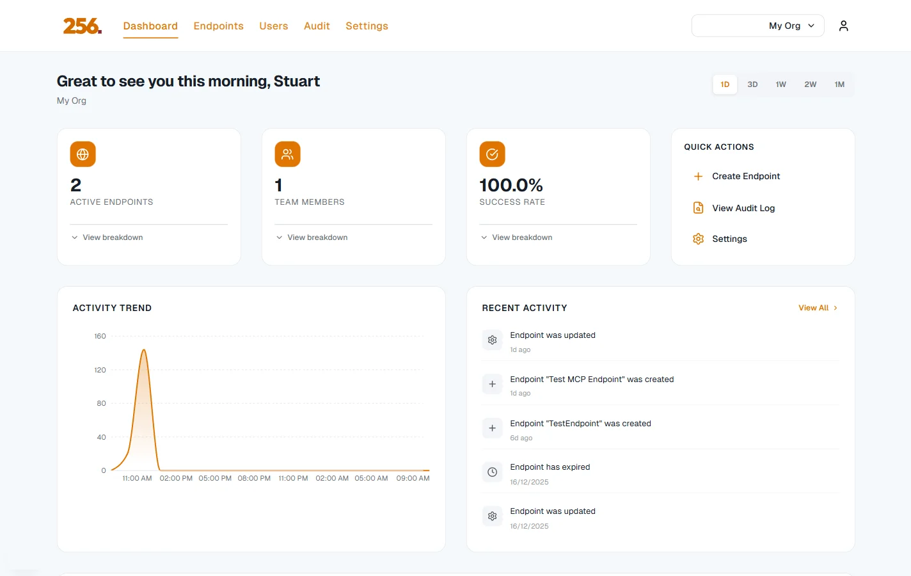Open the Settings gear in Quick Actions
The width and height of the screenshot is (911, 576).
(x=698, y=239)
